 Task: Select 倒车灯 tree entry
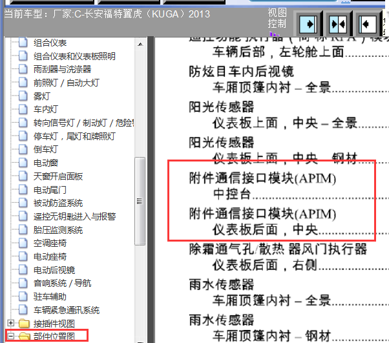coord(46,150)
